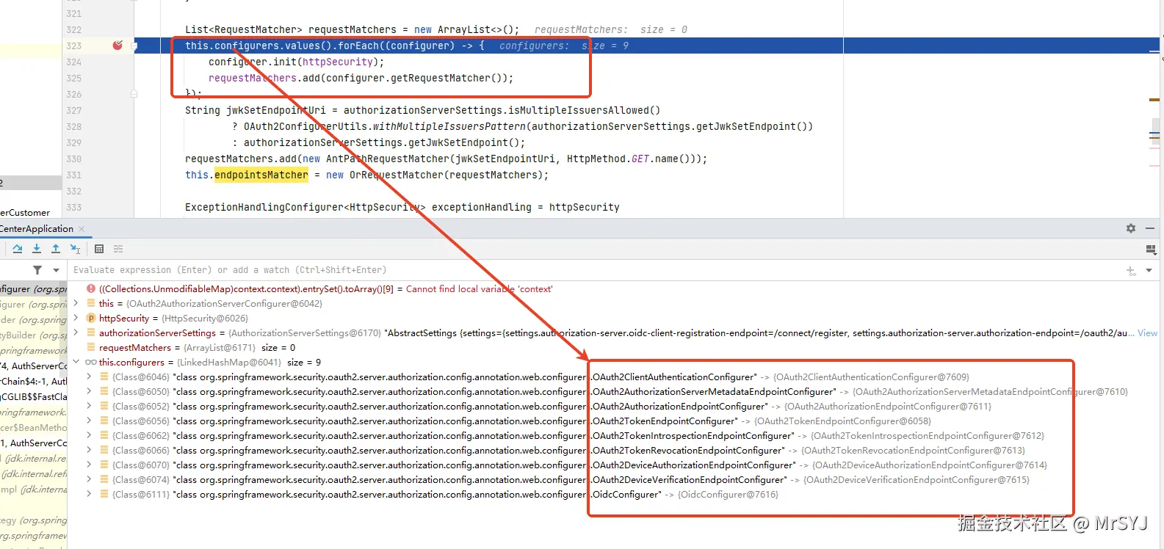The height and width of the screenshot is (549, 1164).
Task: Click the withMultipleIssuersPattern method call
Action: pyautogui.click(x=449, y=126)
